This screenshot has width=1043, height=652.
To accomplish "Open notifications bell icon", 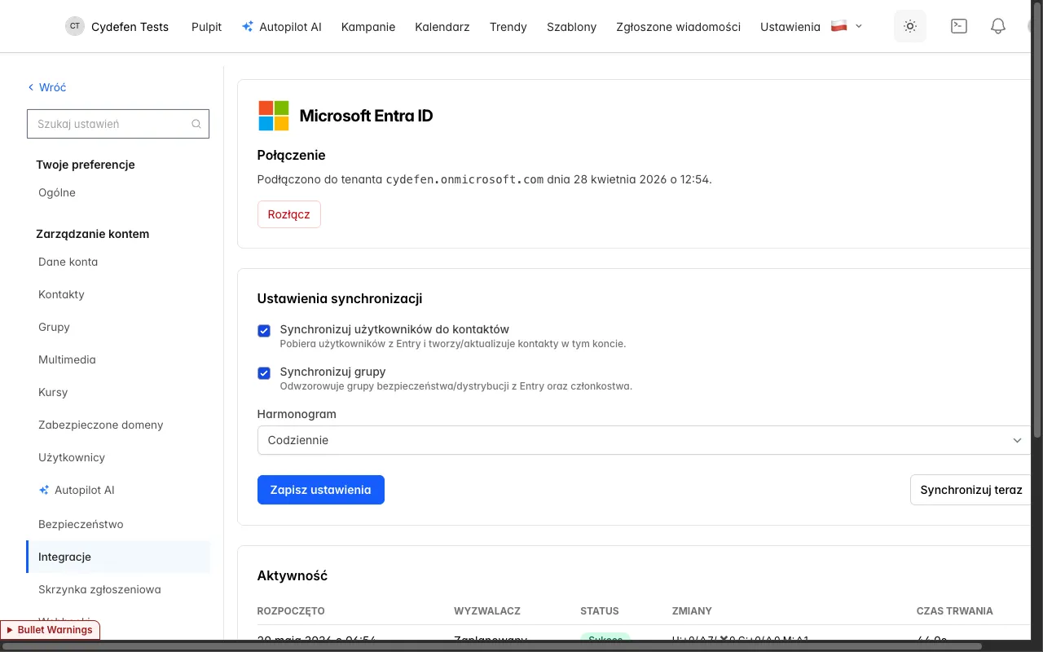I will point(997,26).
